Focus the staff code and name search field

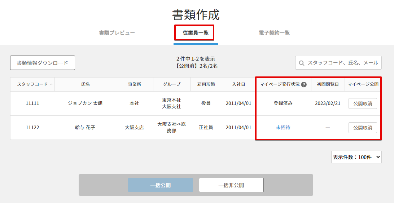[342, 63]
